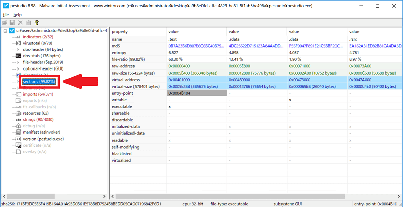Click the save (floppy disk) toolbar icon
The width and height of the screenshot is (403, 207).
[12, 23]
